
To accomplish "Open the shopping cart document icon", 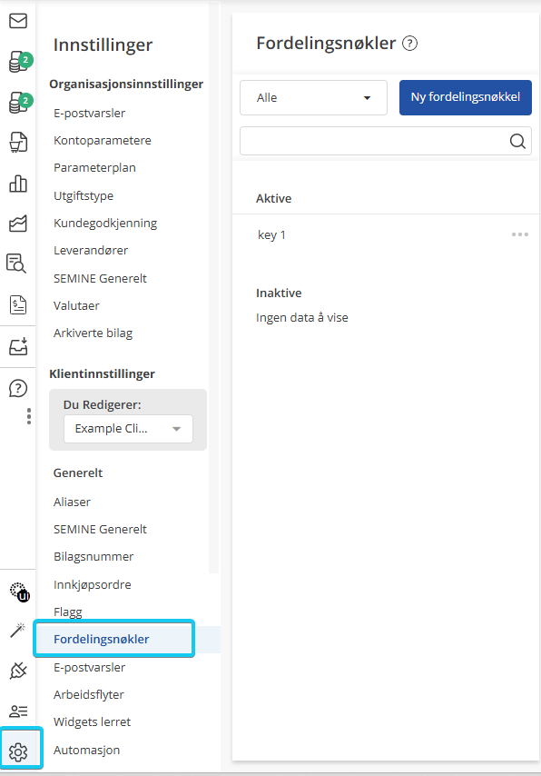I will (x=18, y=143).
